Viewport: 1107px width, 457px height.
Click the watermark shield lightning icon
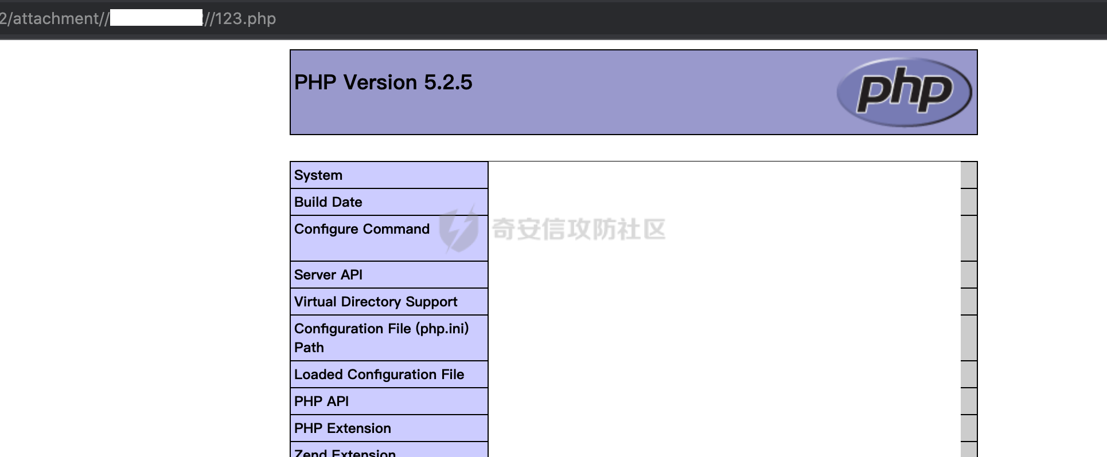pos(459,229)
